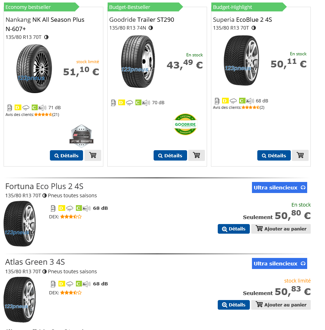This screenshot has height=330, width=325.
Task: Click the Goodride Trailer ST290 tire image
Action: click(x=138, y=62)
